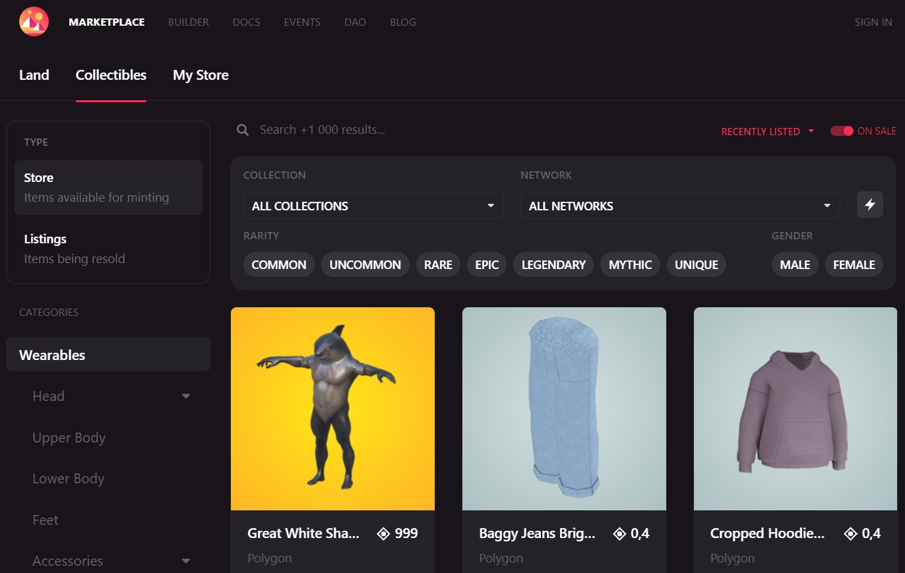Click MANA icon on Great White Shark price
The image size is (905, 573).
click(383, 533)
